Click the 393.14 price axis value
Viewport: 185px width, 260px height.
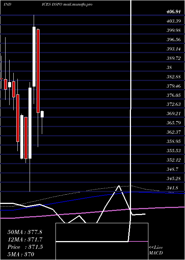click(x=174, y=49)
